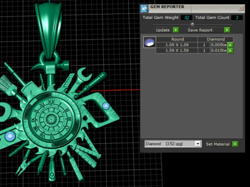Click the Total Gem Count value field
The image size is (250, 187).
pyautogui.click(x=237, y=18)
